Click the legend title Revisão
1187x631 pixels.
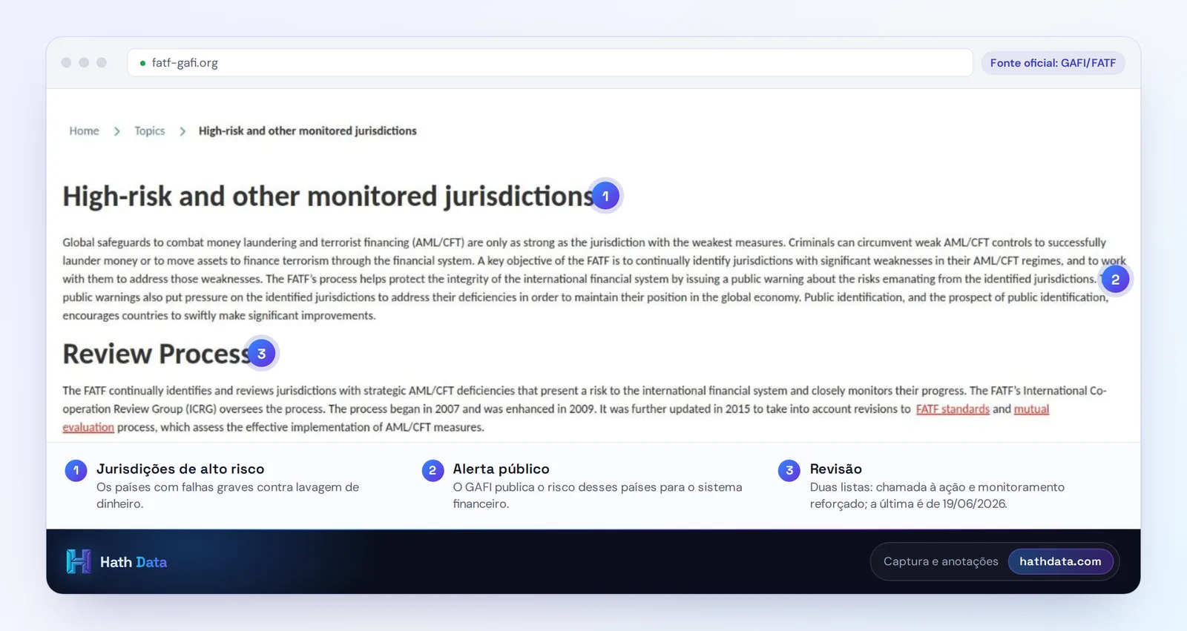(835, 469)
